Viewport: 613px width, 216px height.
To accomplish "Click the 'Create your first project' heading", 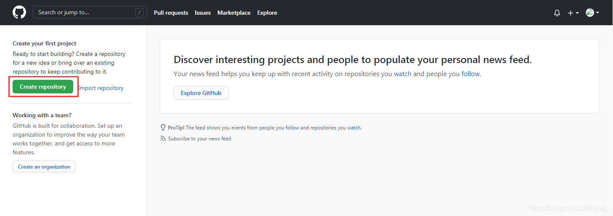I will click(45, 43).
